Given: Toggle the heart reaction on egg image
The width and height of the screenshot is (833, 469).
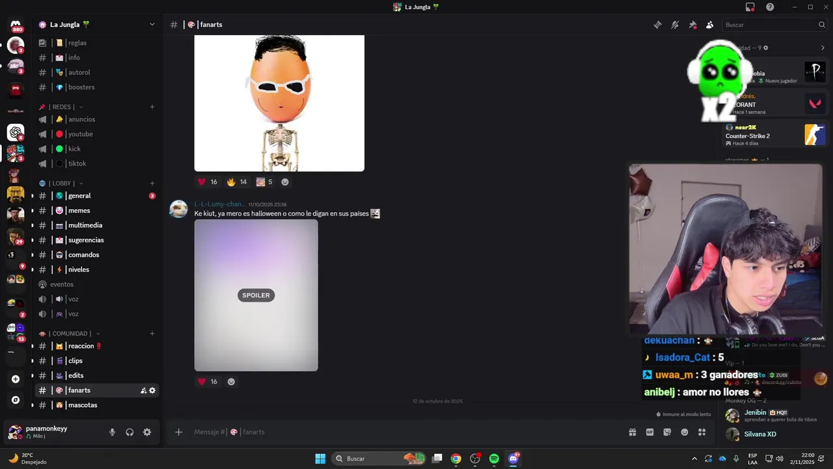Looking at the screenshot, I should [x=208, y=182].
